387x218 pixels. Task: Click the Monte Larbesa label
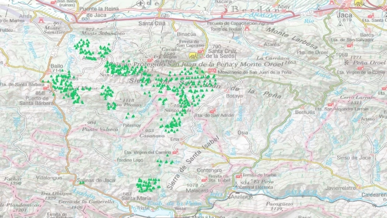coord(292,38)
